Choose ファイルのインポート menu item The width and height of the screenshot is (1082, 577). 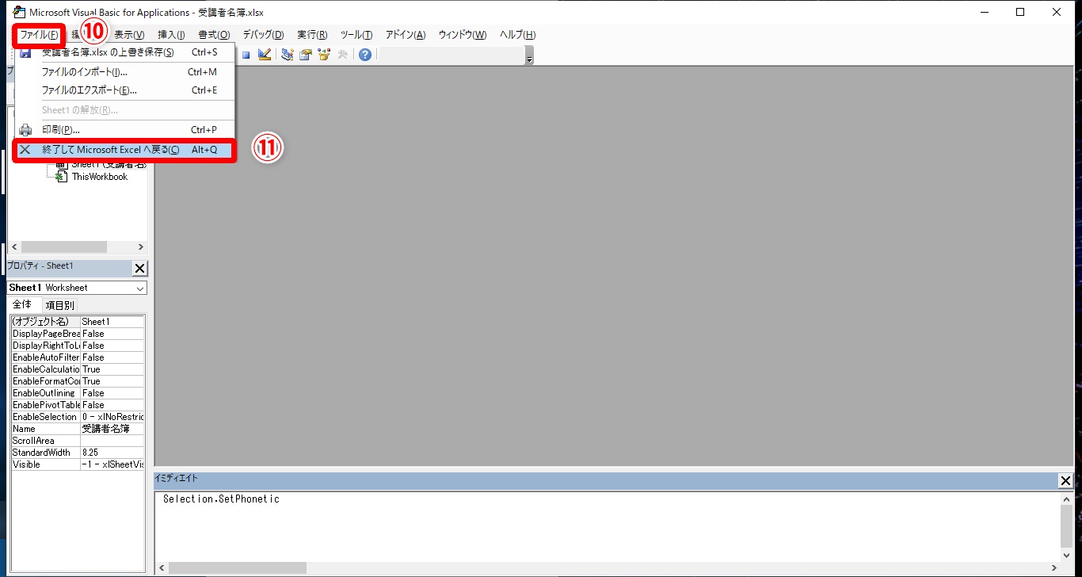125,72
